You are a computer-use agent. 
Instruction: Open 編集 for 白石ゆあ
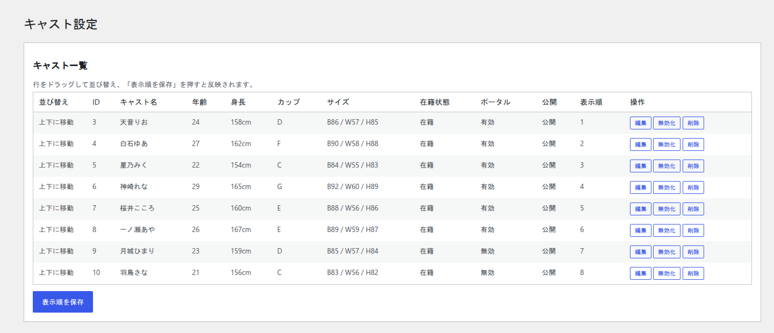[x=641, y=144]
